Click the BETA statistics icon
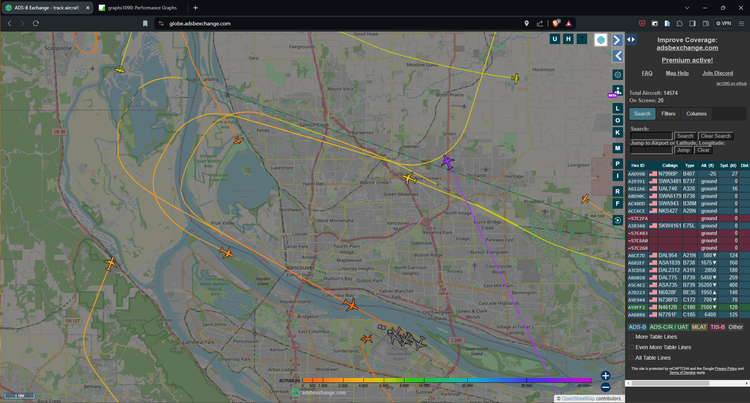 tap(618, 91)
